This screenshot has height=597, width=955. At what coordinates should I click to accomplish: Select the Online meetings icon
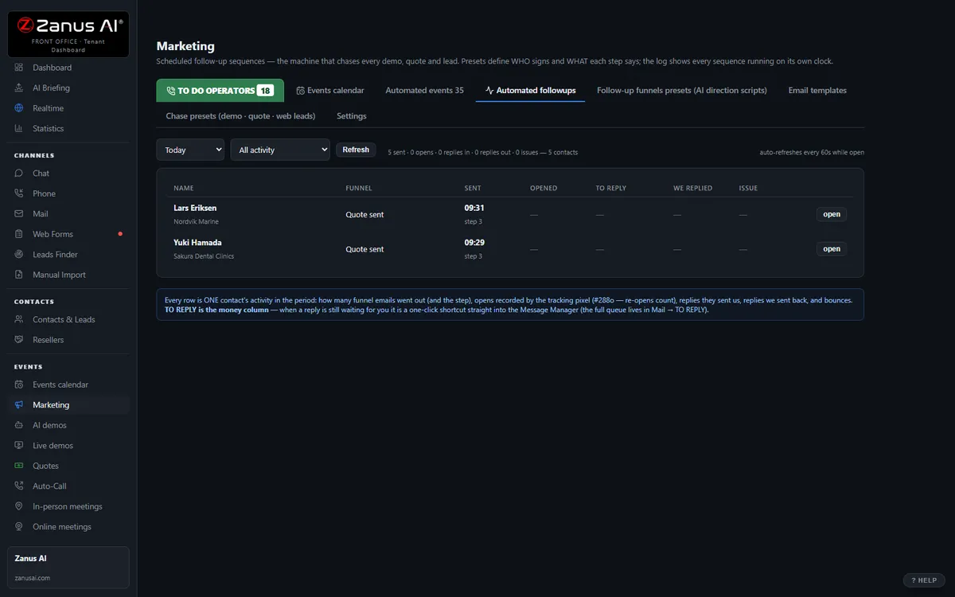(x=19, y=526)
